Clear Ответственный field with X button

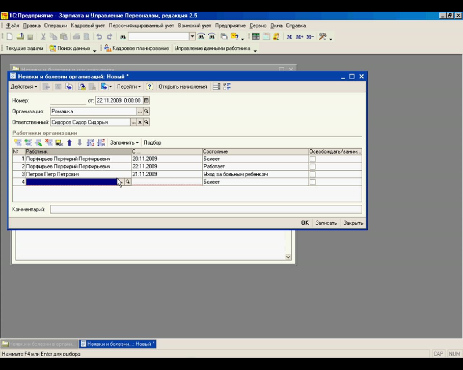(140, 122)
